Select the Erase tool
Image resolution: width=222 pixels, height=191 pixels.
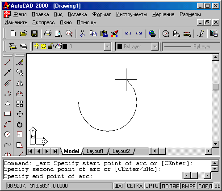click(x=20, y=63)
